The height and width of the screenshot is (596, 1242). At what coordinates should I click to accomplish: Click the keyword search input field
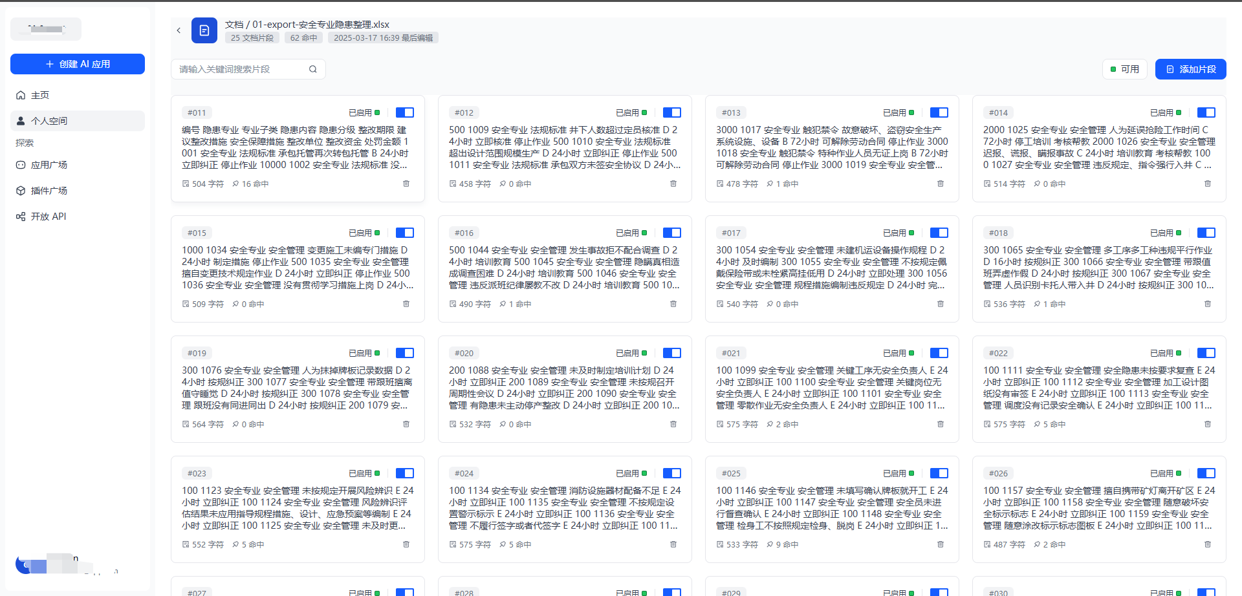tap(239, 69)
